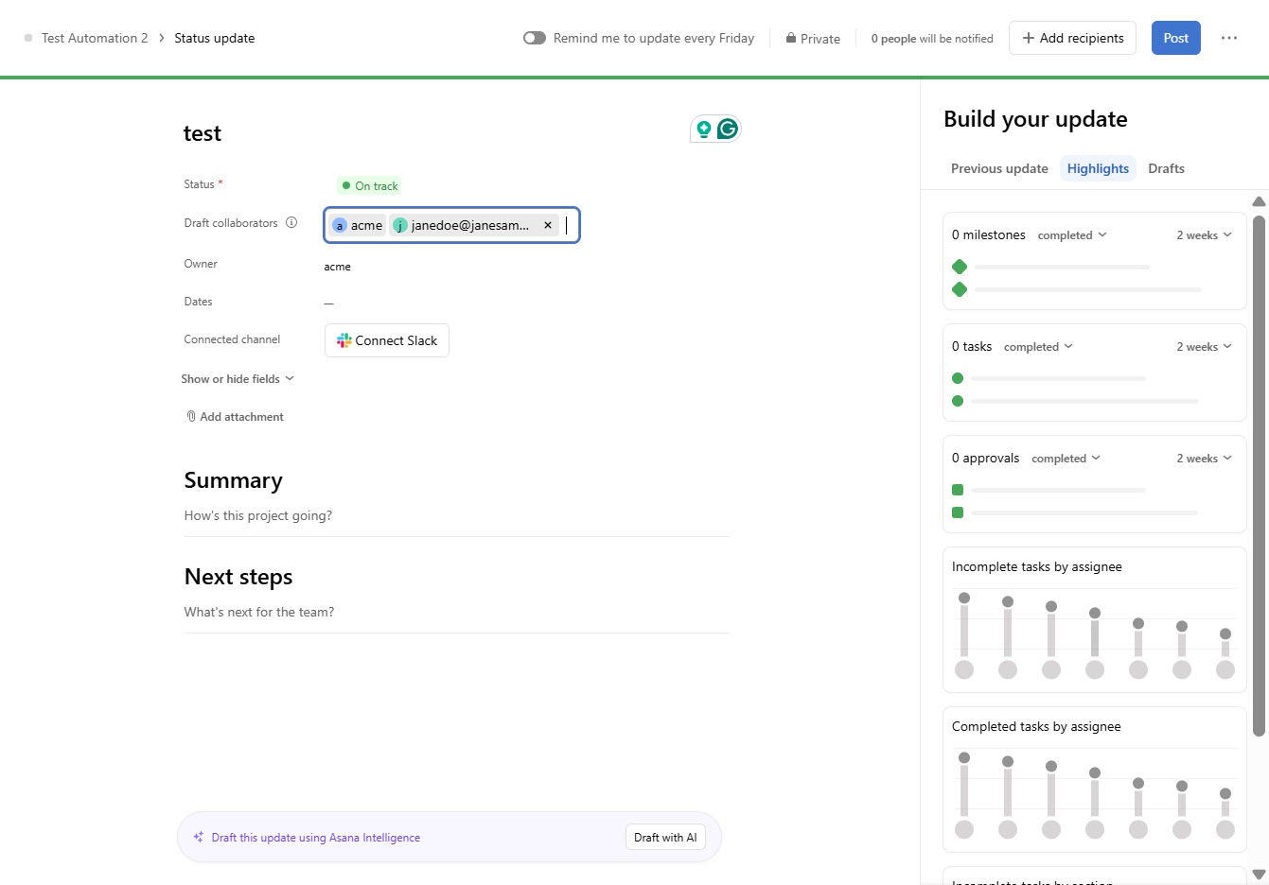Click the Connect Slack button
Viewport: 1269px width, 885px height.
[387, 340]
